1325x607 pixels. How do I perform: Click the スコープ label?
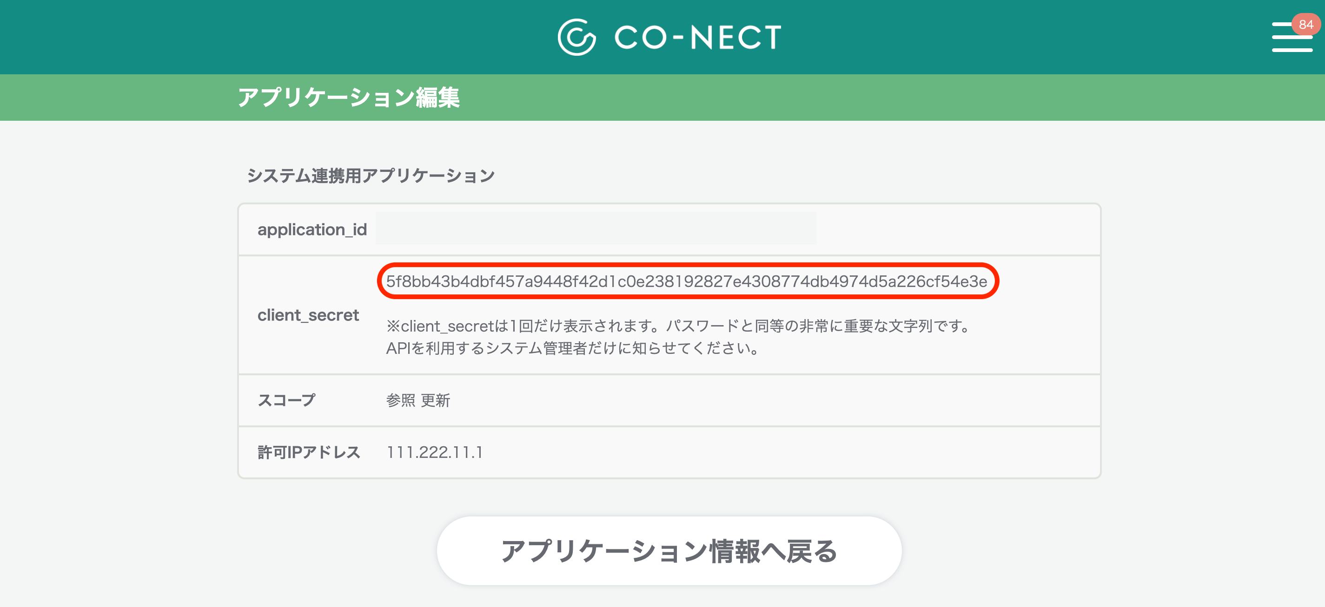(286, 400)
